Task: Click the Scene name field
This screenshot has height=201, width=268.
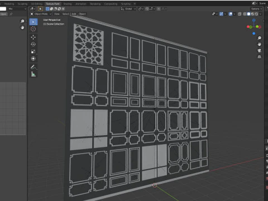Action: (x=262, y=3)
